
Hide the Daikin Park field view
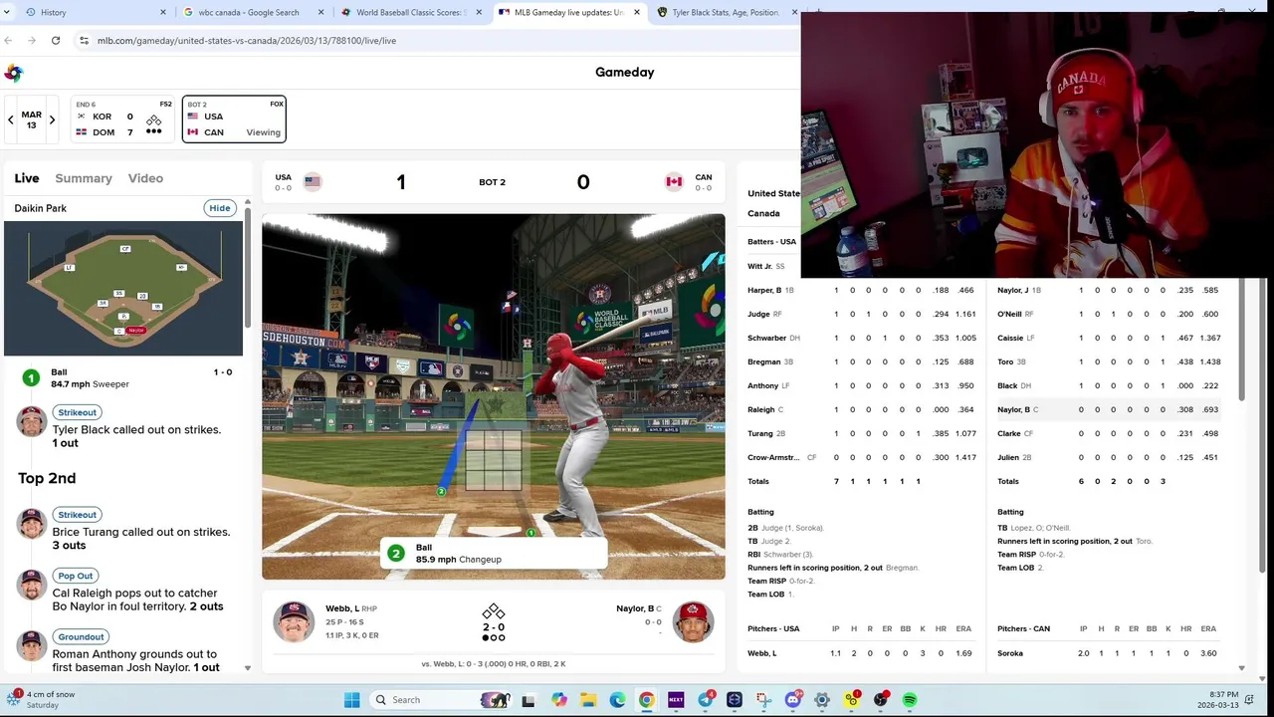(x=220, y=208)
